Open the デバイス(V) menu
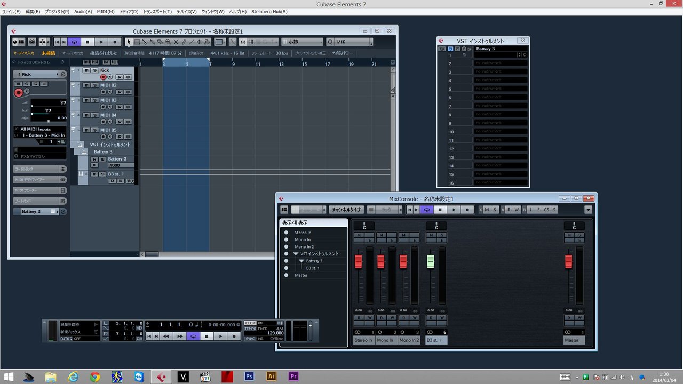 tap(186, 11)
